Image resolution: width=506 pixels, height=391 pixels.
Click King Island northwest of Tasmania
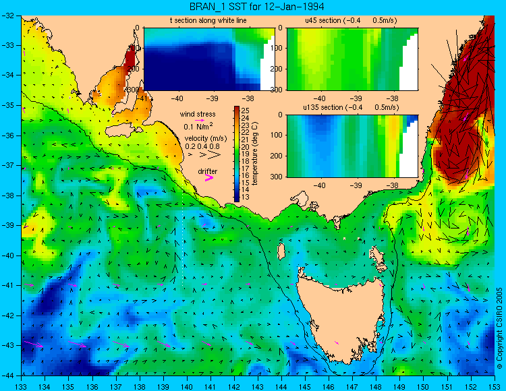pyautogui.click(x=281, y=251)
